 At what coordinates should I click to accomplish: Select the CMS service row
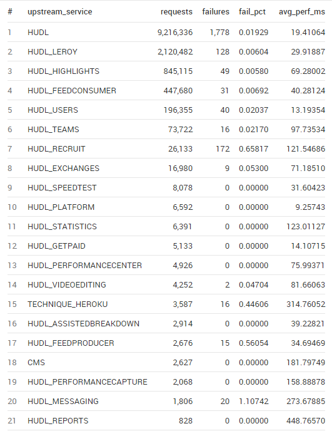pyautogui.click(x=166, y=362)
